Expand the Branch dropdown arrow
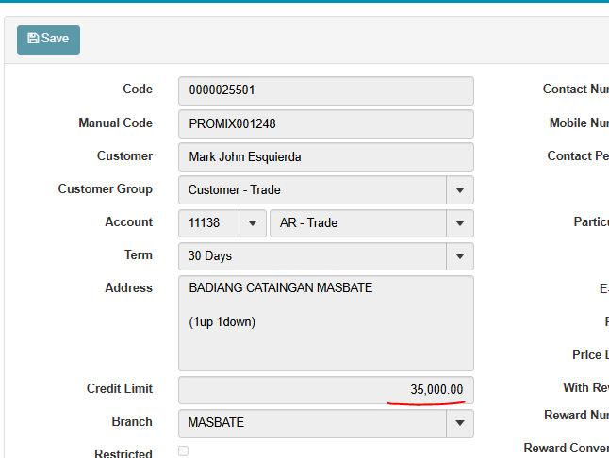The image size is (609, 458). point(459,423)
